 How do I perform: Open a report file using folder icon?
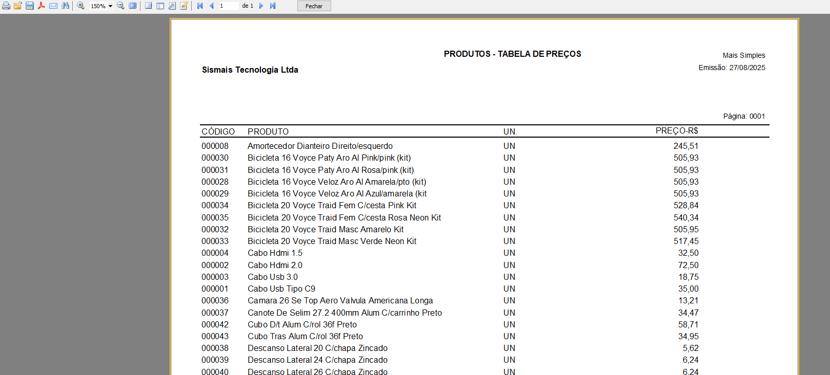(18, 6)
